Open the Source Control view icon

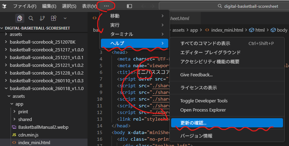tap(42, 18)
